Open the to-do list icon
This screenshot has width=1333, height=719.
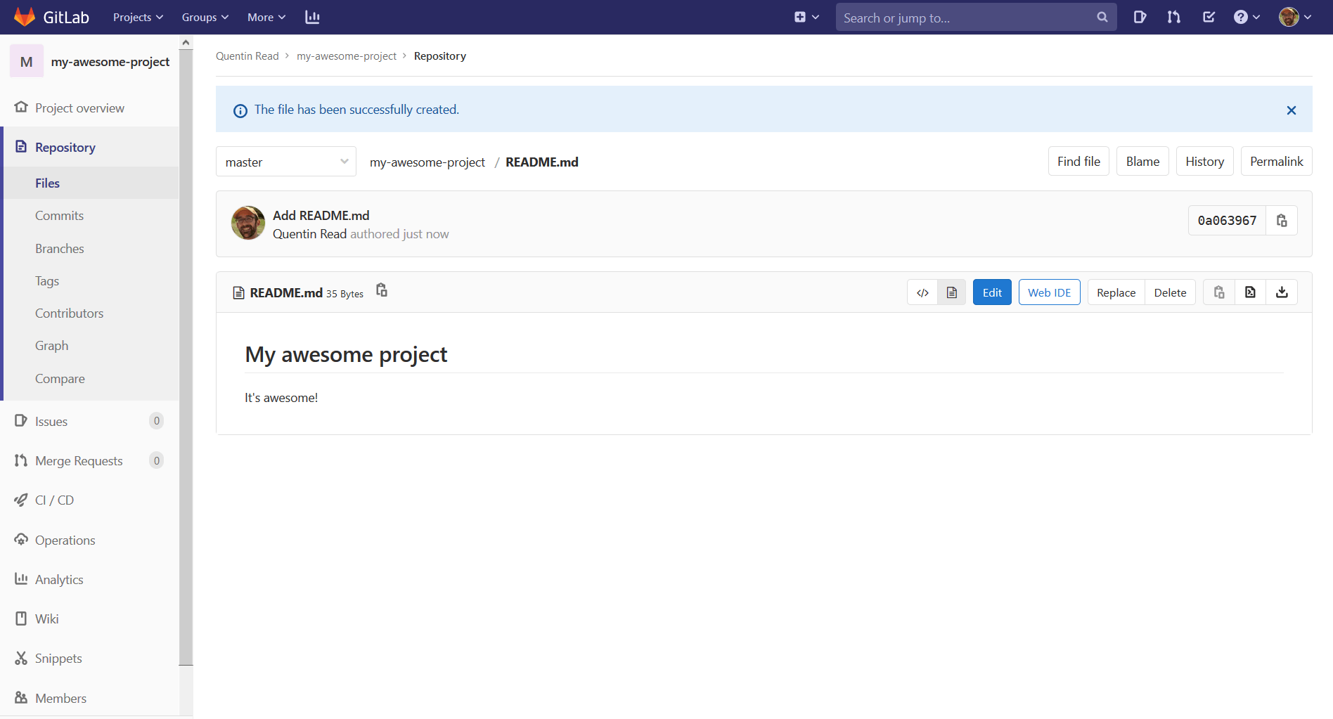coord(1209,17)
